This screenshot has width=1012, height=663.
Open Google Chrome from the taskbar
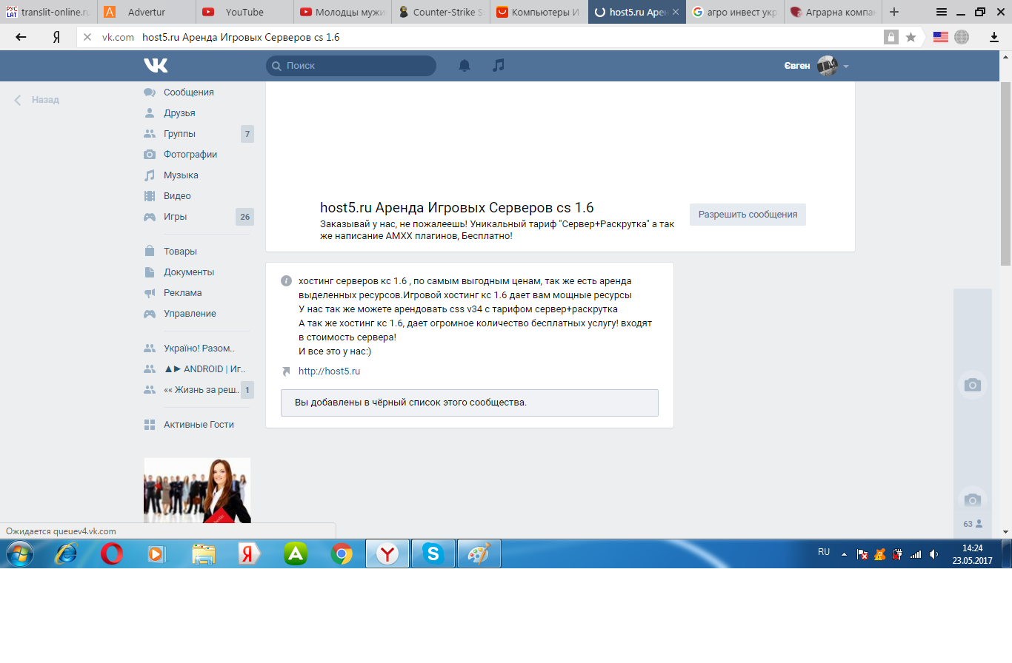(342, 553)
